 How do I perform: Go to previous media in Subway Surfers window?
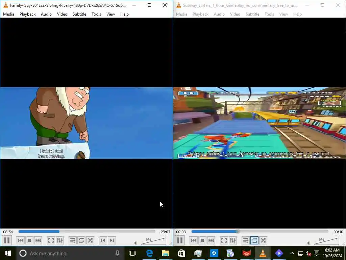[x=194, y=240]
